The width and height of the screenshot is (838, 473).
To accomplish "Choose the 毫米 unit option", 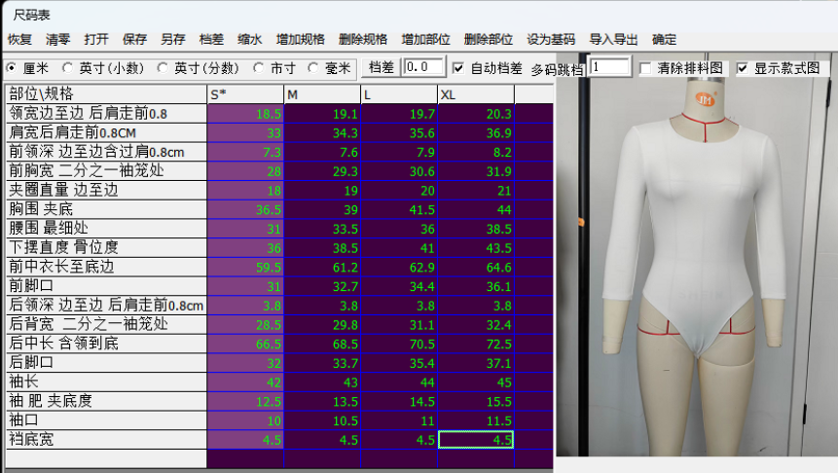I will [x=313, y=68].
